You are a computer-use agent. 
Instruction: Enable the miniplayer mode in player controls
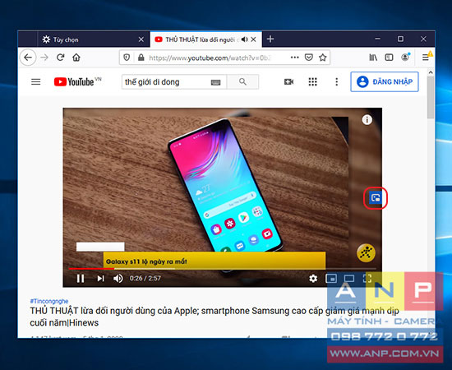click(331, 279)
